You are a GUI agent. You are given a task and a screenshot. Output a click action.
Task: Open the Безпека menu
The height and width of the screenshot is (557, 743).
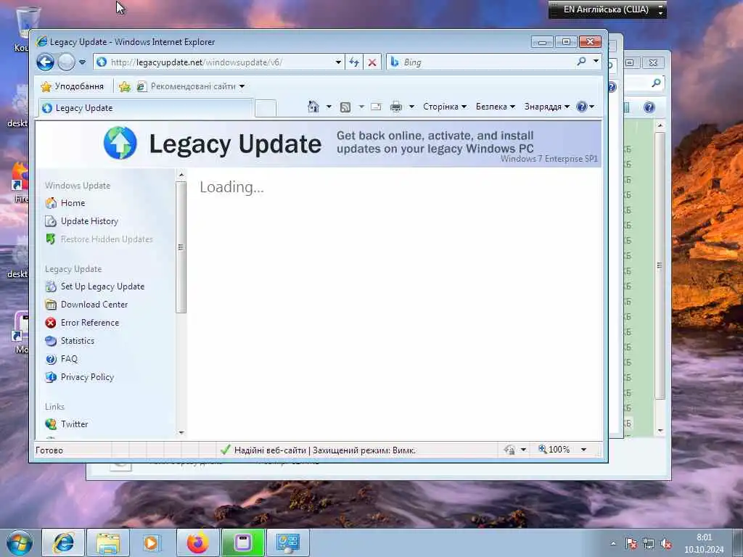495,107
